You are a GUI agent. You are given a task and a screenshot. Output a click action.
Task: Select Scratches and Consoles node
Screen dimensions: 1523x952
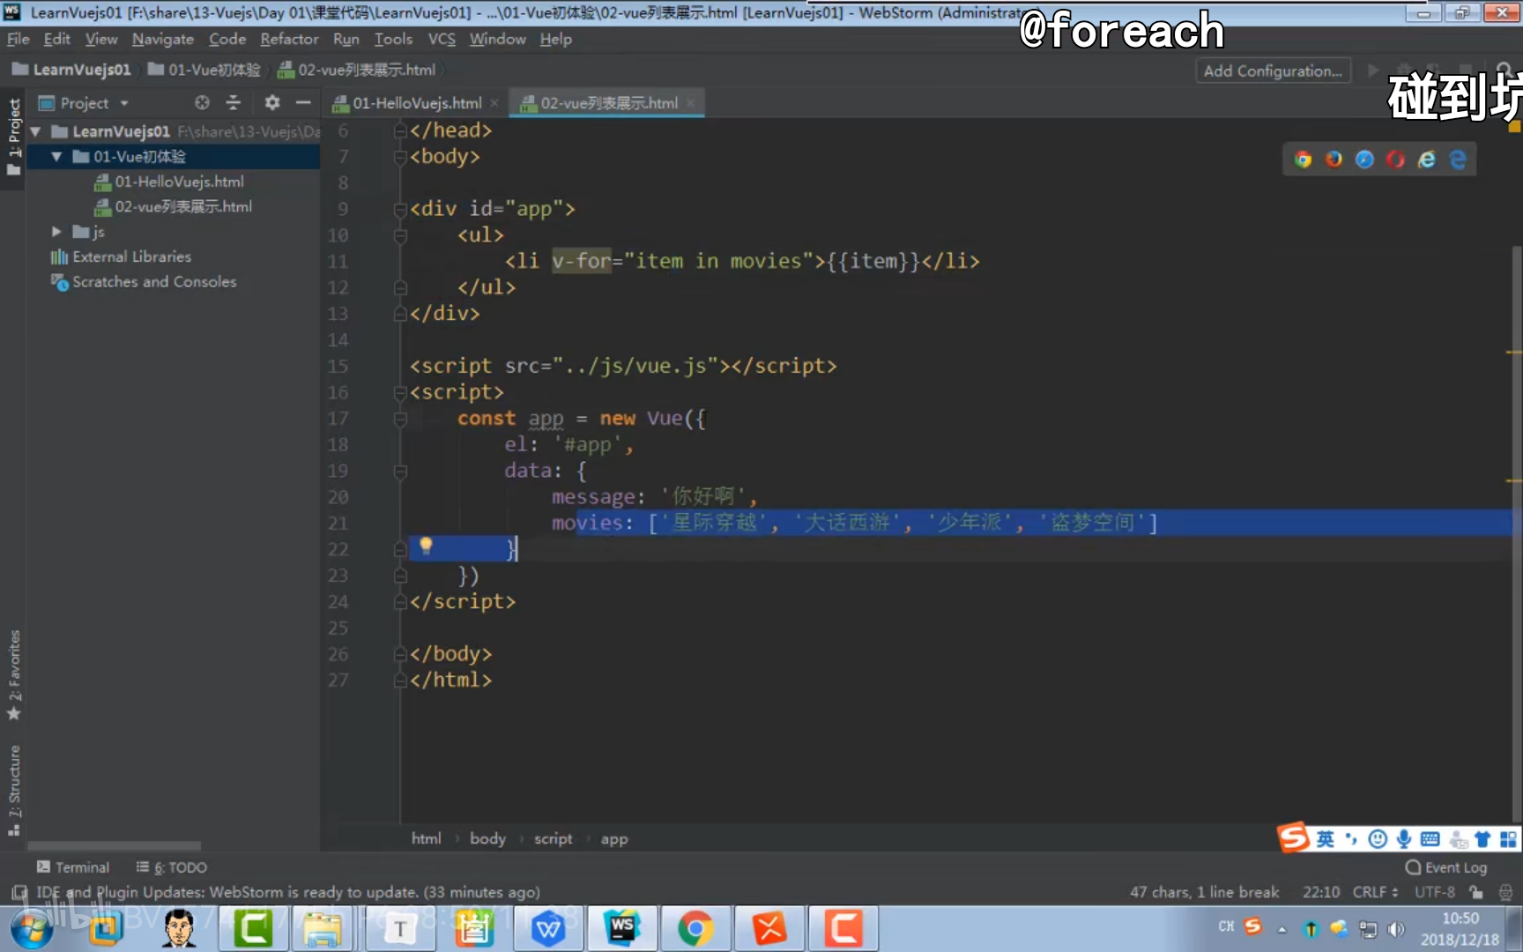[x=154, y=281]
